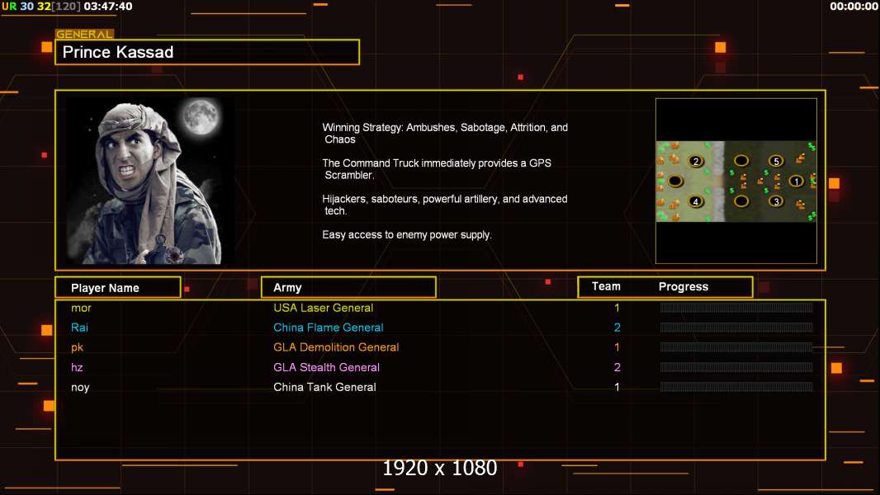Click hz's loading progress bar
880x495 pixels.
pos(736,367)
